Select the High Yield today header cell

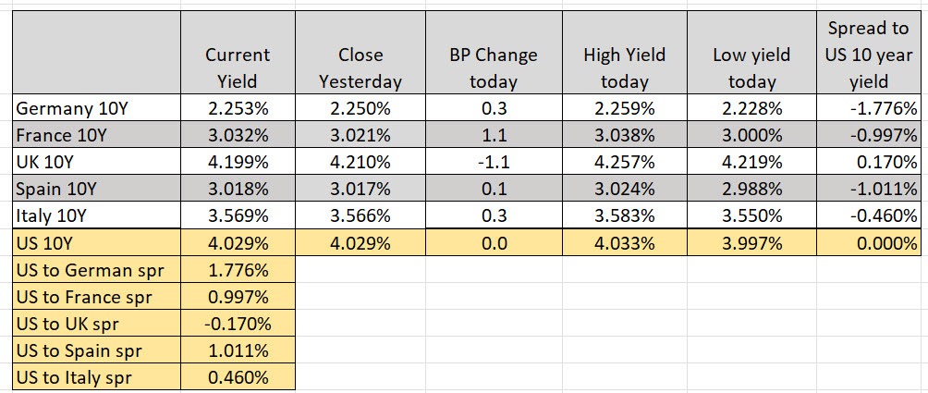(x=625, y=52)
